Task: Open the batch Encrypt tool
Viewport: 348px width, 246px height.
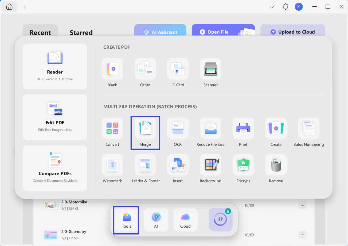Action: pyautogui.click(x=243, y=165)
